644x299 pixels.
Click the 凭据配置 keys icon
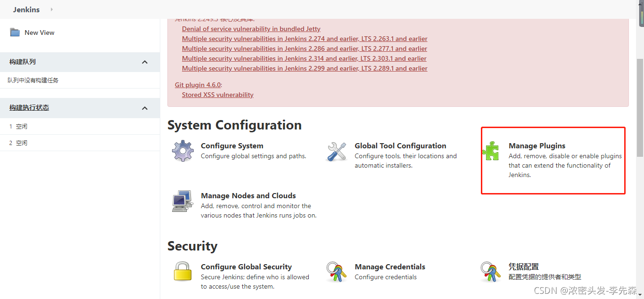pyautogui.click(x=491, y=272)
